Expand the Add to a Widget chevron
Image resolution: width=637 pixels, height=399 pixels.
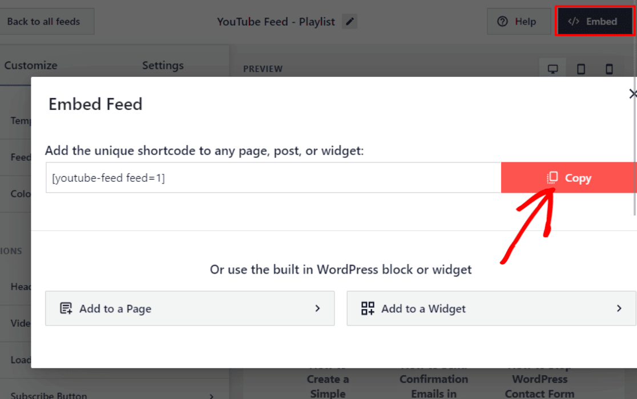[619, 308]
